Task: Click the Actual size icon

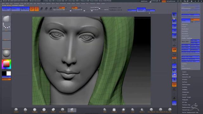Action: 174,31
